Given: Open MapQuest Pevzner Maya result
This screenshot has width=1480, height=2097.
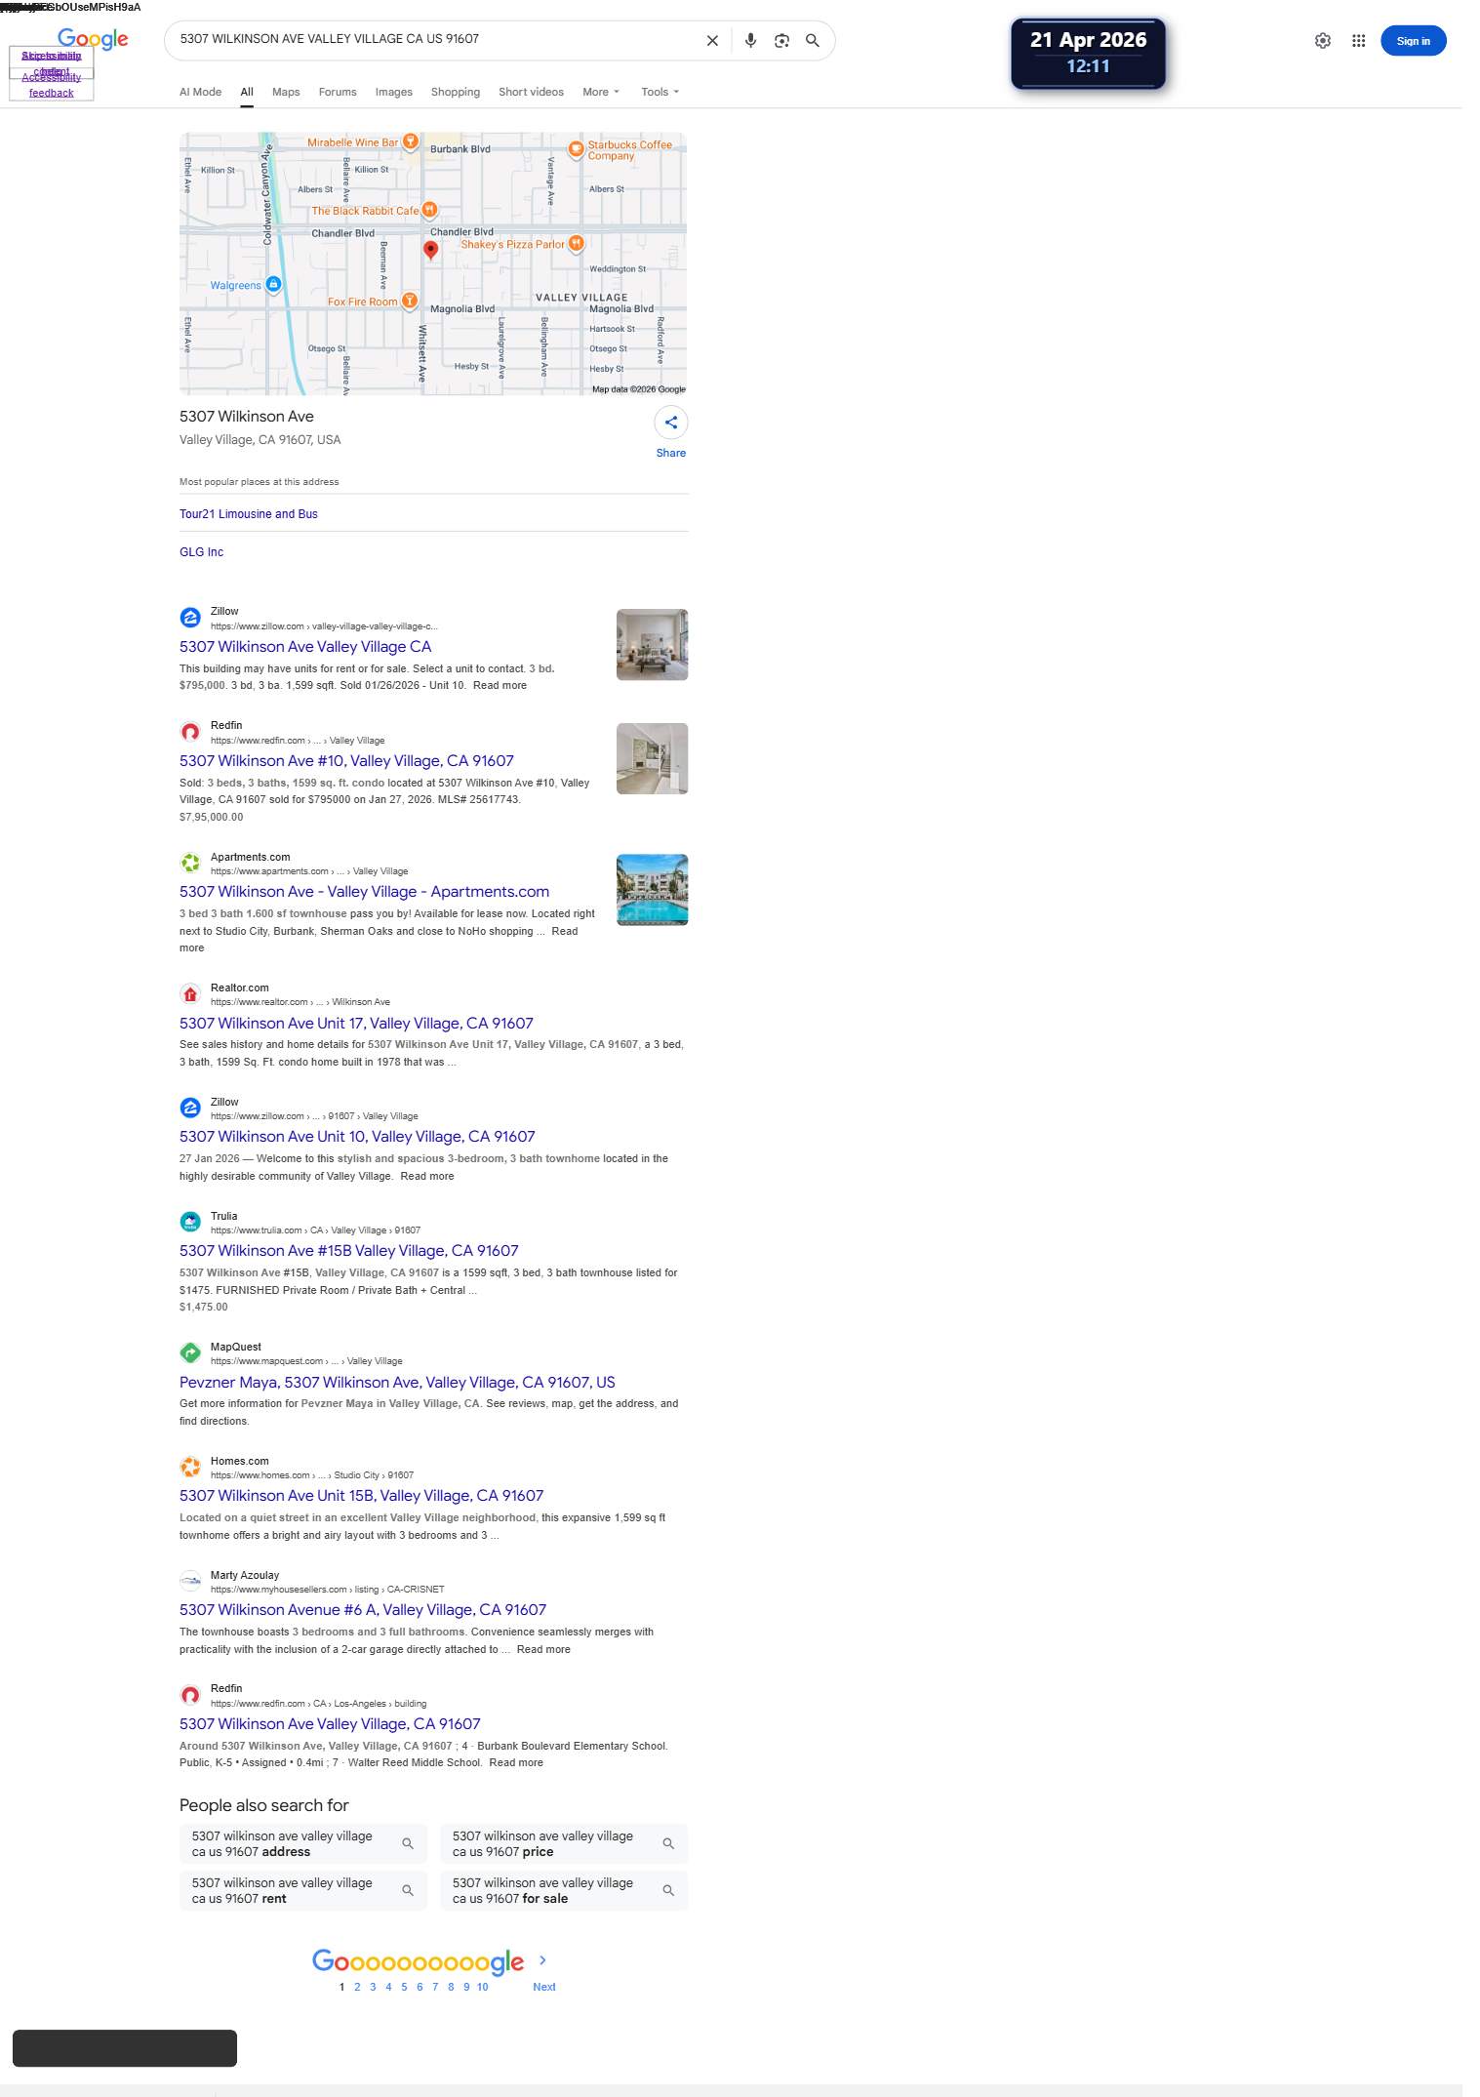Looking at the screenshot, I should click(x=397, y=1383).
